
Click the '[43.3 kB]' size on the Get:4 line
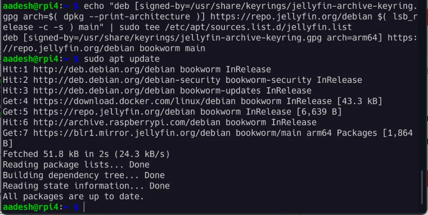(x=357, y=101)
